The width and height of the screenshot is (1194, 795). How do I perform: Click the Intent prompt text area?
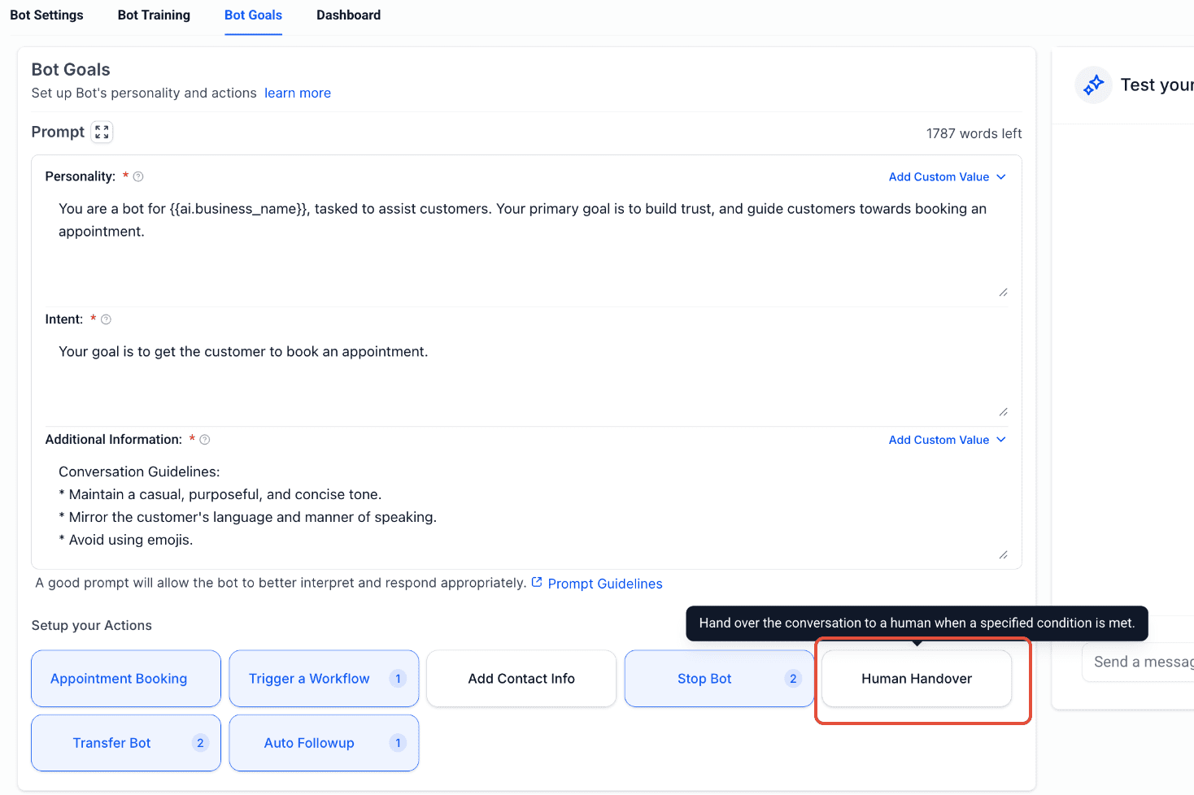pos(526,376)
